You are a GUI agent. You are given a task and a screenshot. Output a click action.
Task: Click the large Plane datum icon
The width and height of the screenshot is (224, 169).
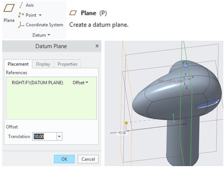[9, 9]
